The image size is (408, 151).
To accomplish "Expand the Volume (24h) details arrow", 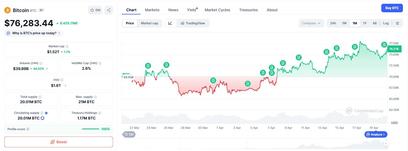I will [47, 69].
